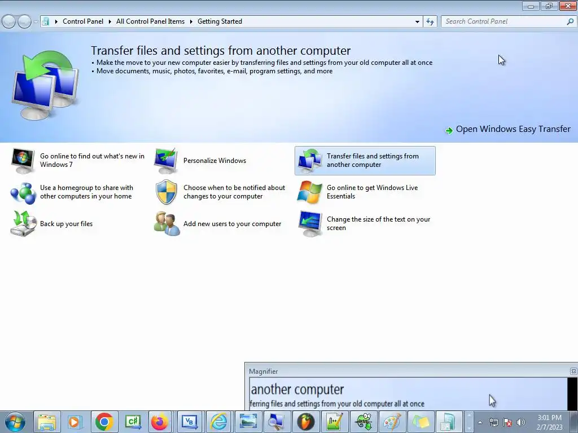
Task: Open the photo viewer taskbar icon
Action: [x=248, y=422]
